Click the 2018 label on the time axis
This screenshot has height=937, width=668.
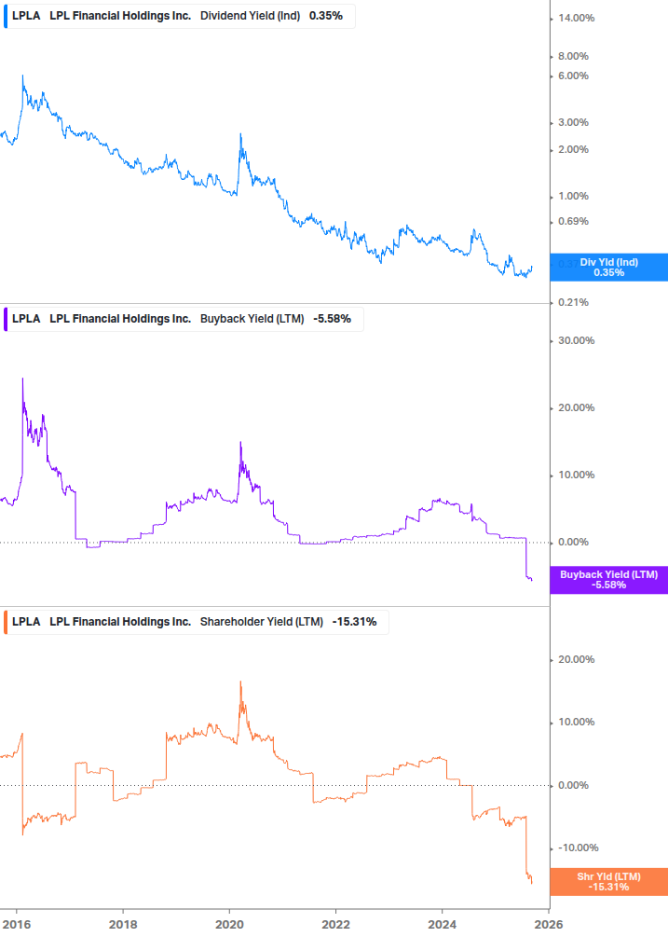coord(123,925)
